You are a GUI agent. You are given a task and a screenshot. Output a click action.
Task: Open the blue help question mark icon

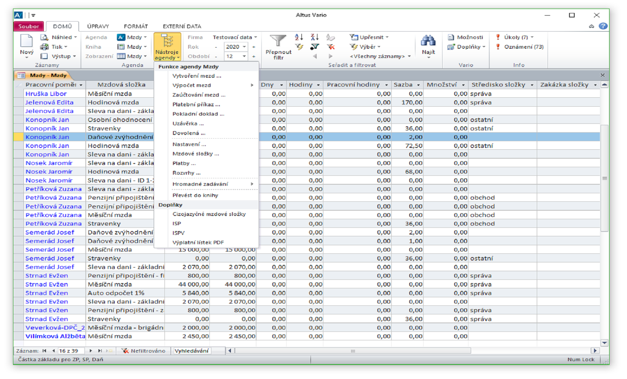click(x=603, y=26)
